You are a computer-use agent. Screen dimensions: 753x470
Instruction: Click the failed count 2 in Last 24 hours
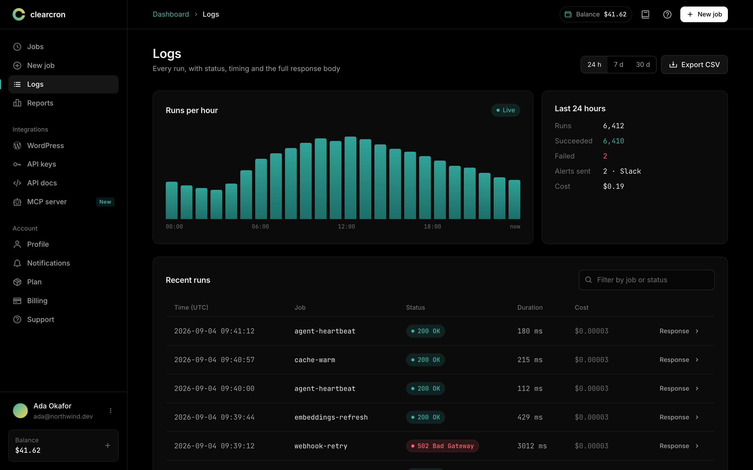605,156
